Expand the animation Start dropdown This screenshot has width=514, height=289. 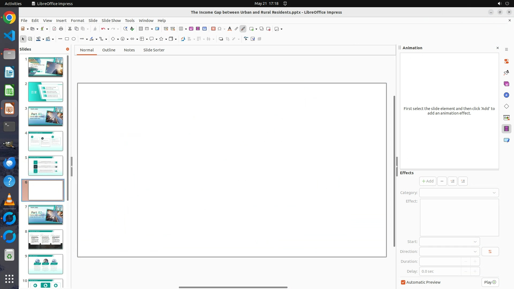(x=449, y=242)
